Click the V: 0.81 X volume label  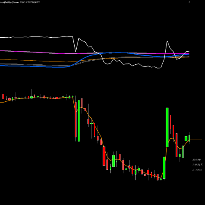[197, 165]
